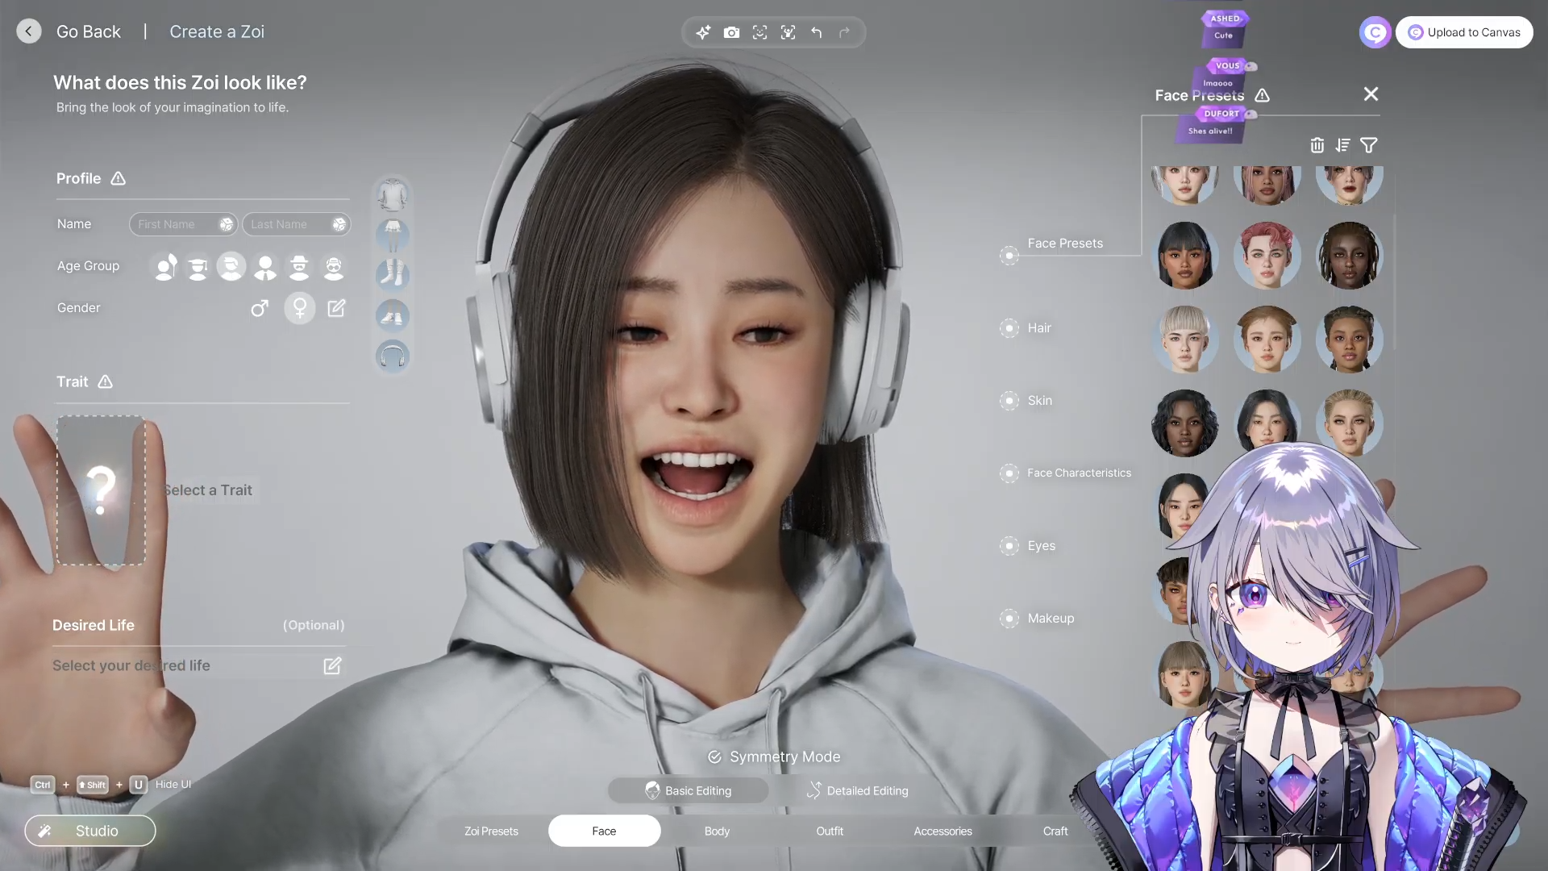Open the Studio button
1548x871 pixels.
point(90,831)
